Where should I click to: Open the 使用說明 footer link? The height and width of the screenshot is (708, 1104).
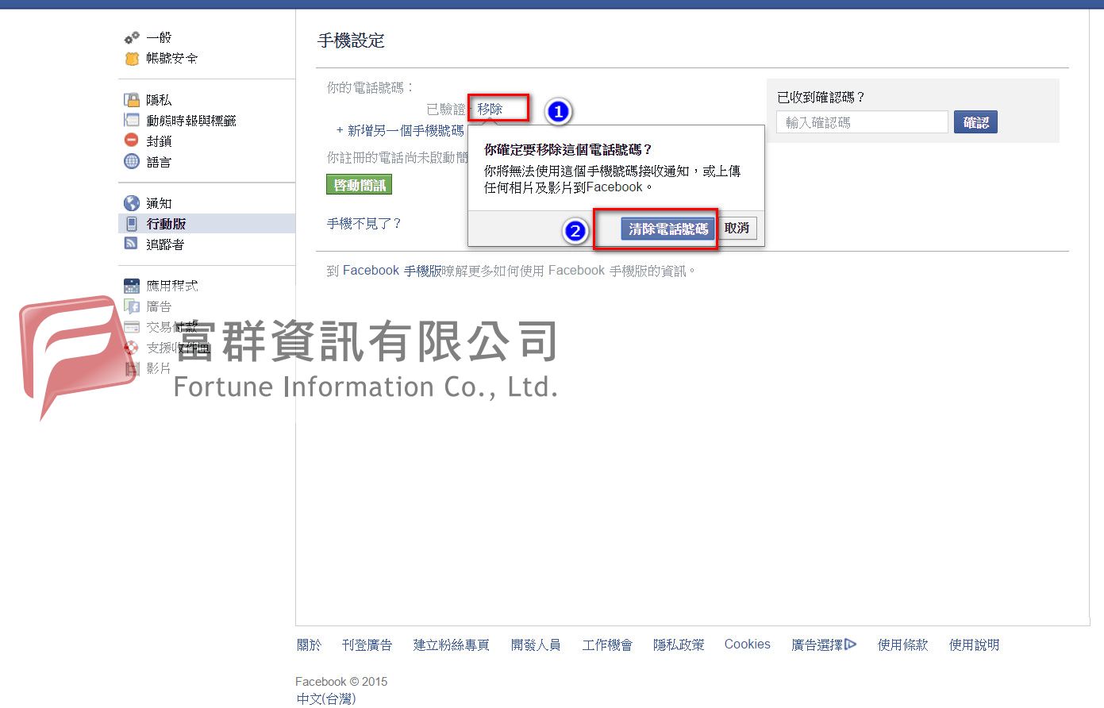974,645
